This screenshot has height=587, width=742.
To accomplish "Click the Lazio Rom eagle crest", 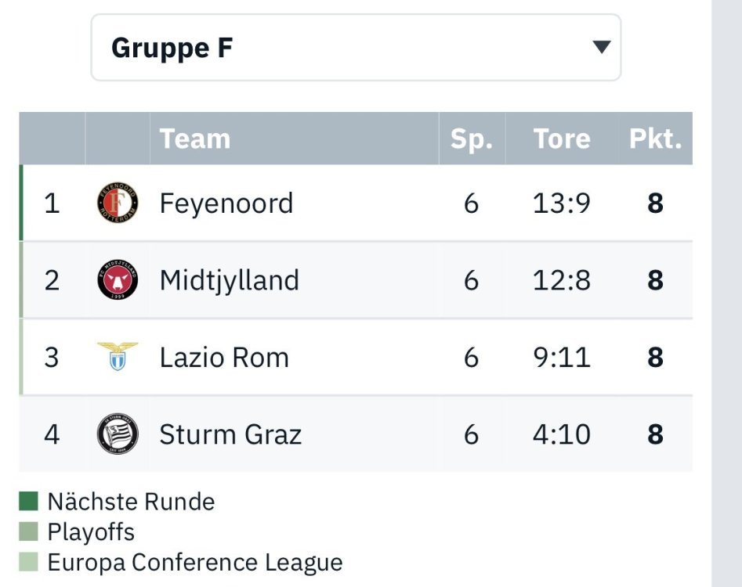I will (x=118, y=357).
